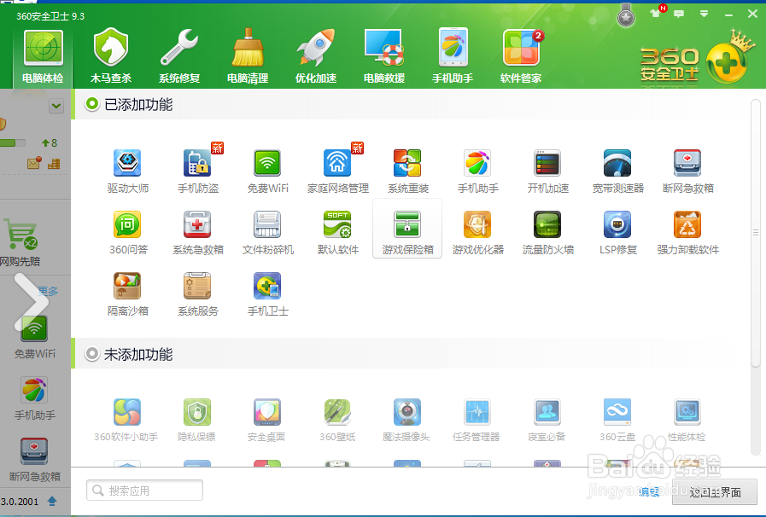This screenshot has height=517, width=766.
Task: Switch to 电脑体检 tab
Action: [43, 56]
